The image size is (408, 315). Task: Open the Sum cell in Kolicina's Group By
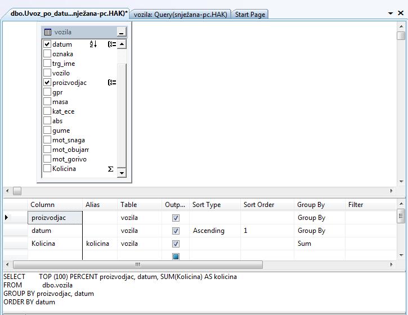click(320, 244)
